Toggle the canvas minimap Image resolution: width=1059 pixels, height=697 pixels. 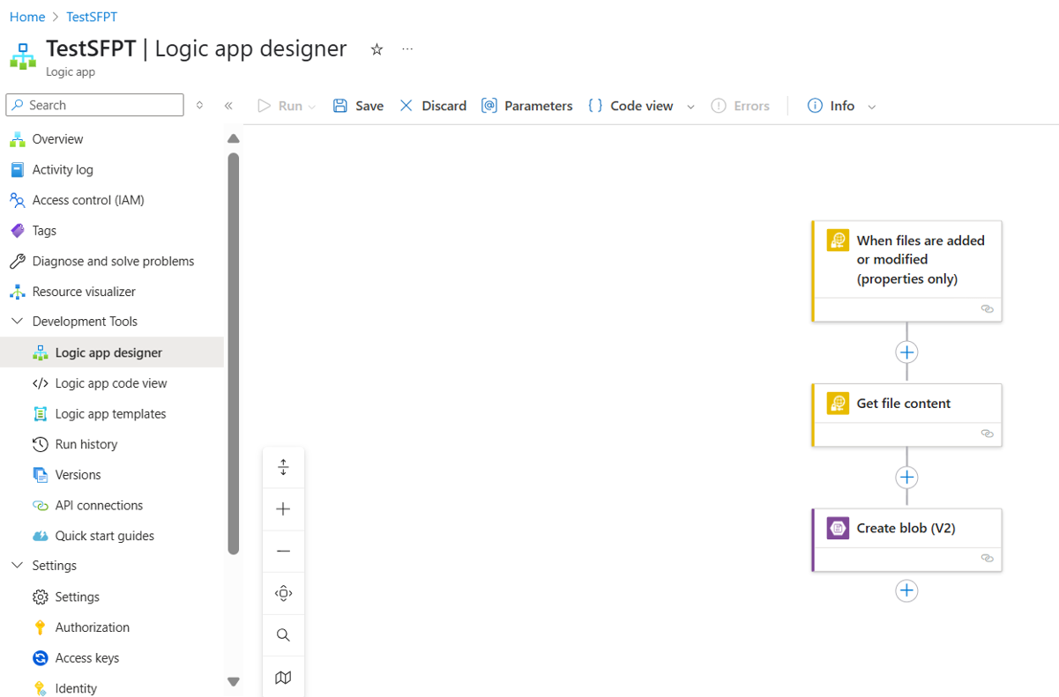pyautogui.click(x=283, y=678)
